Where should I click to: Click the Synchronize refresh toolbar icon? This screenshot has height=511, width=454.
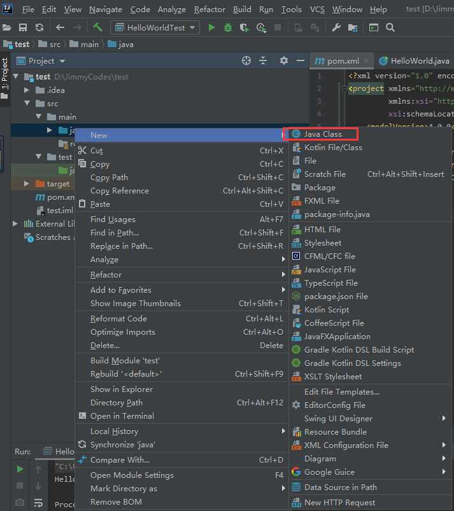click(x=39, y=28)
